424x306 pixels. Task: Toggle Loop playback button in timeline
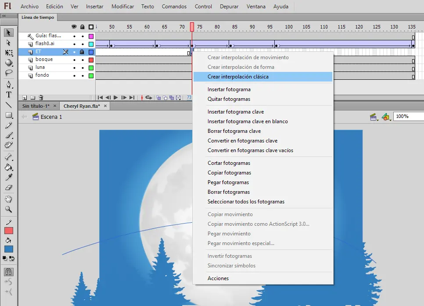click(x=149, y=97)
